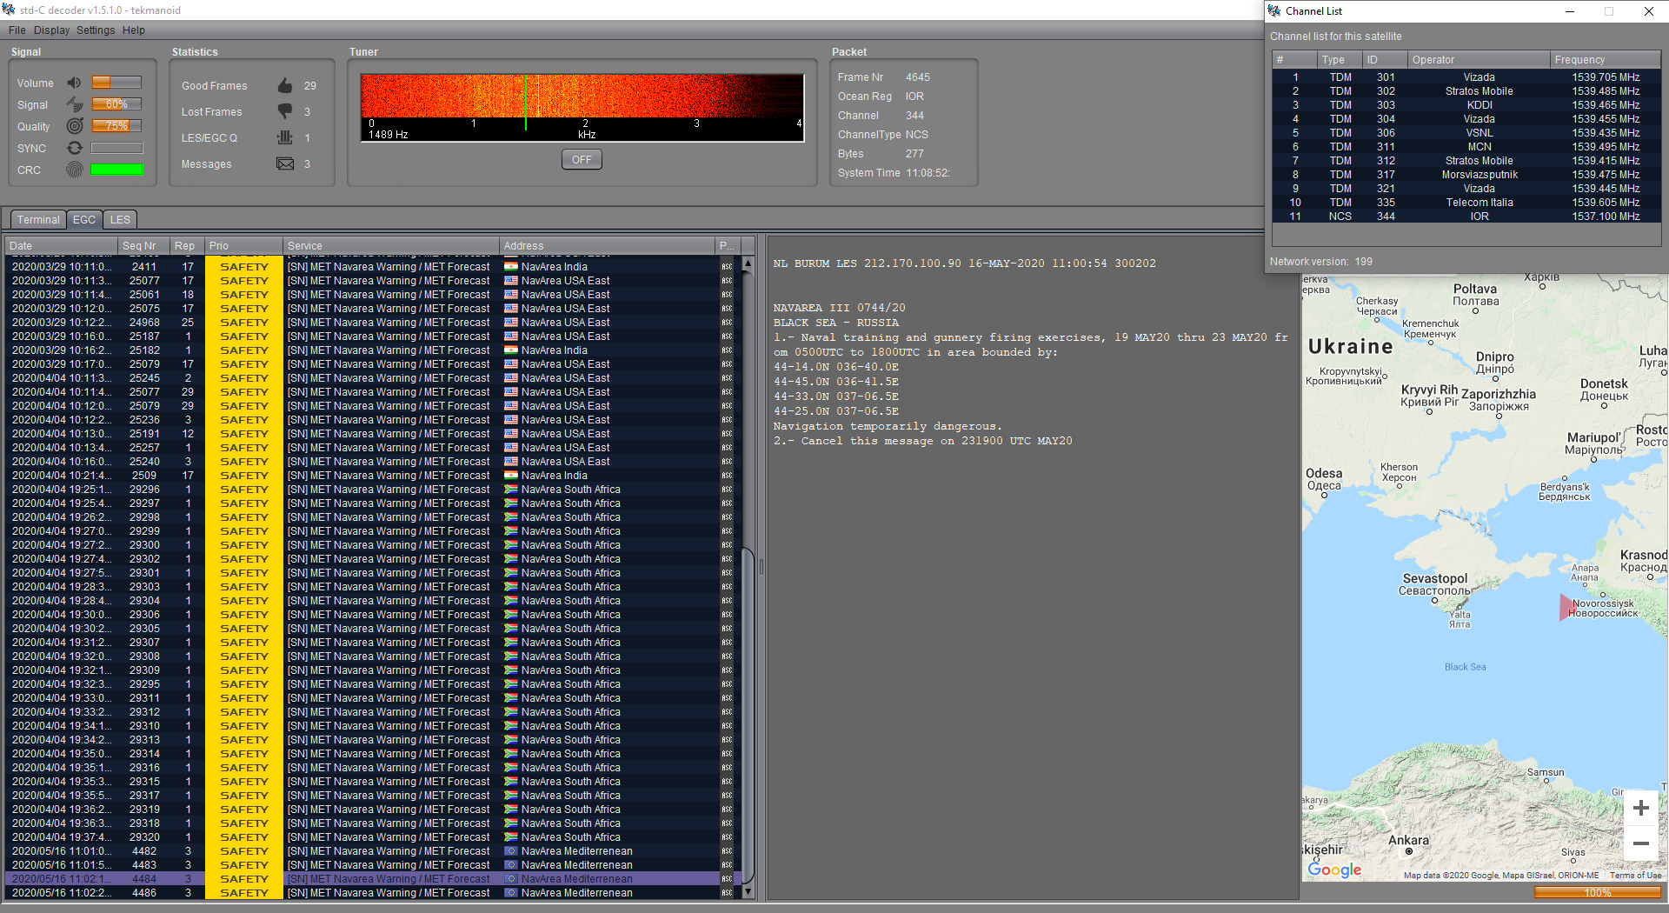Click the Messages envelope icon

point(285,163)
